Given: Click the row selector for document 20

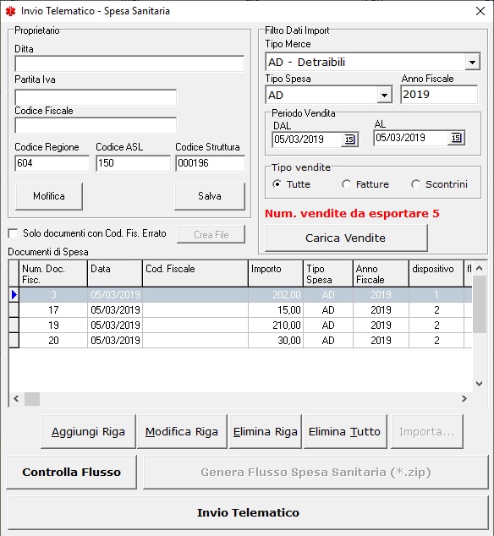Looking at the screenshot, I should coord(14,341).
